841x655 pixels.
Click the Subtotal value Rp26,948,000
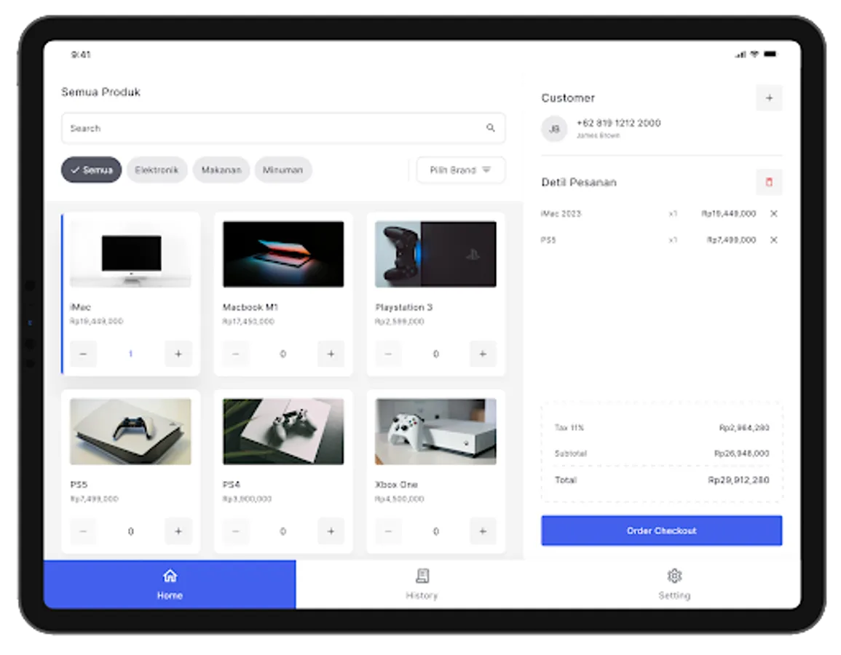[742, 453]
